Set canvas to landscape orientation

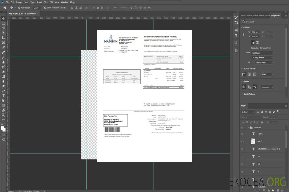coord(257,43)
